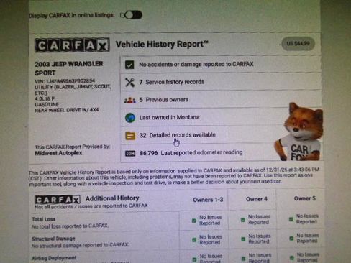
Task: Select the Owner 5 column header
Action: (304, 198)
